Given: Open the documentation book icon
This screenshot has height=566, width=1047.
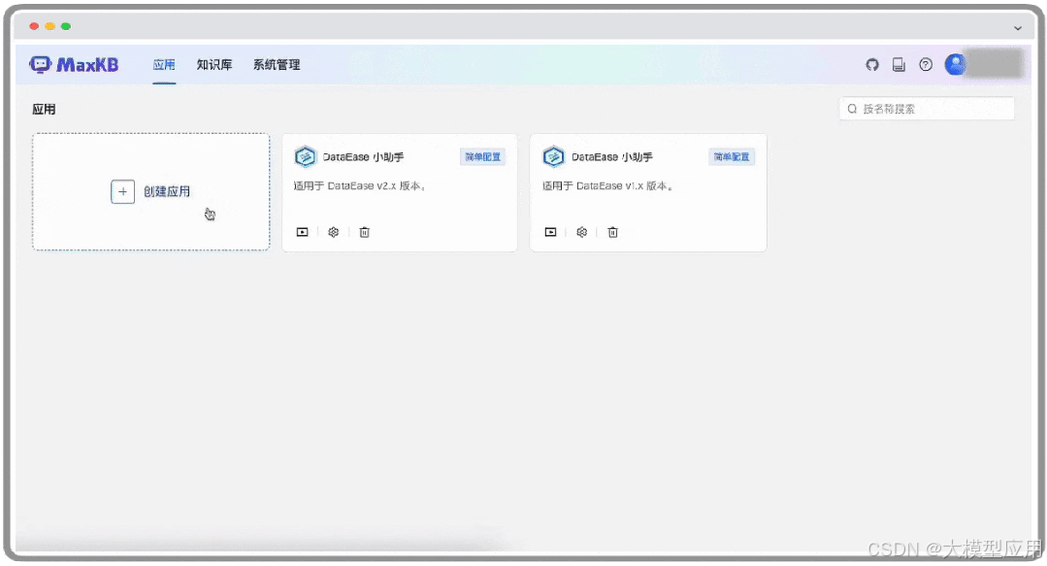Looking at the screenshot, I should click(x=899, y=65).
